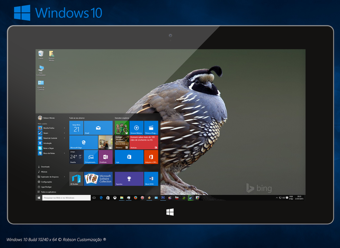Open the Robson Morais desktop folder
Screen dimensions: 340x248
51,56
